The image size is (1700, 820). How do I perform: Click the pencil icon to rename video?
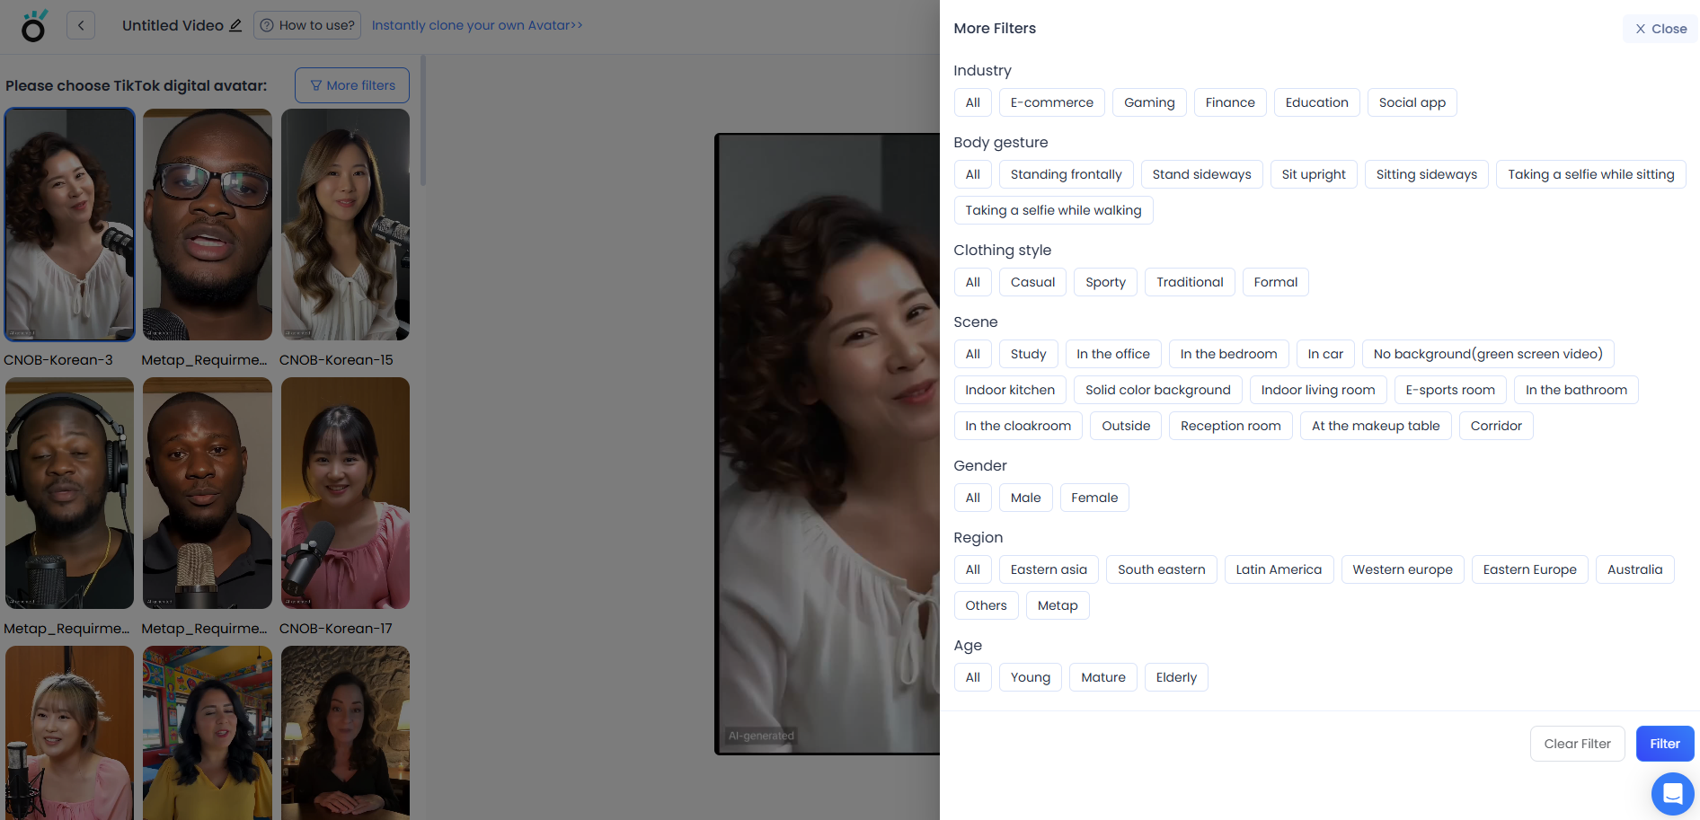point(235,25)
